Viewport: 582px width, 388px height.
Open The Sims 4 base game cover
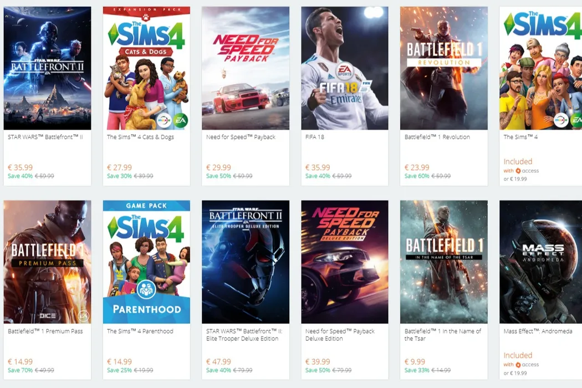coord(541,68)
